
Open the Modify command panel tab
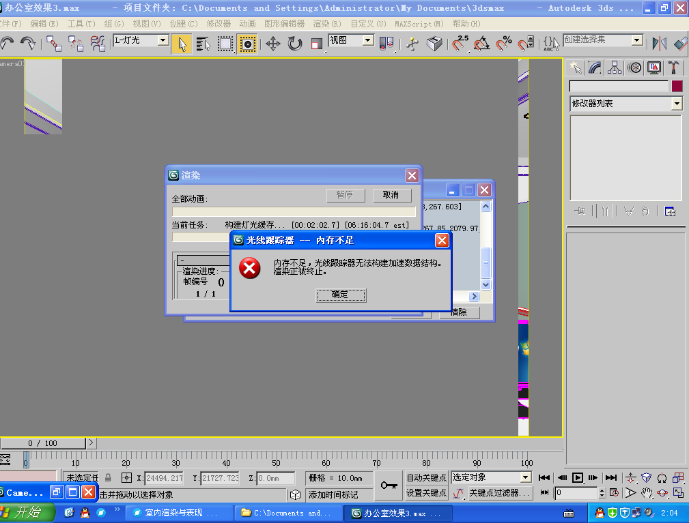coord(595,68)
